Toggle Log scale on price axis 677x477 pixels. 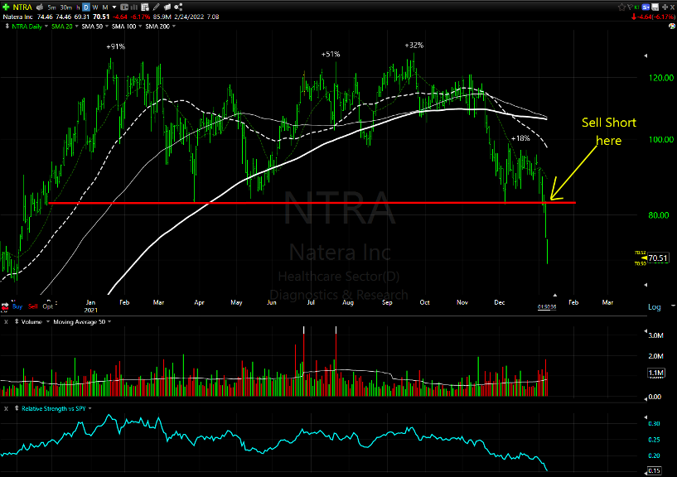655,307
